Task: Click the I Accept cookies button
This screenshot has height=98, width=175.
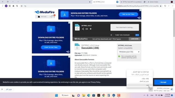Action: coord(163,82)
